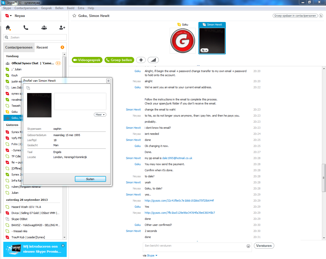Click the profile mood text box

[x=80, y=101]
